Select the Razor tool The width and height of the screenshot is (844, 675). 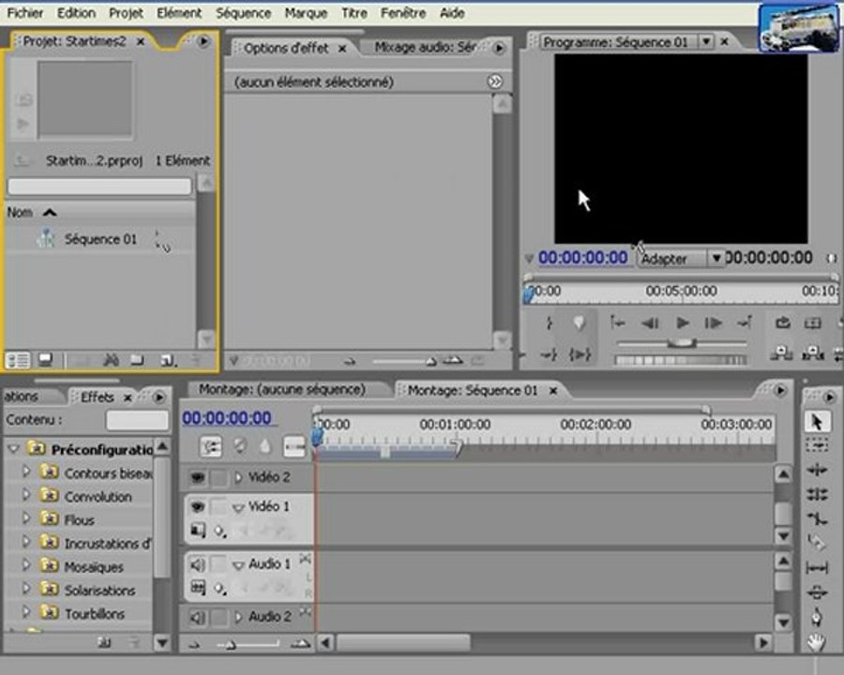[817, 543]
